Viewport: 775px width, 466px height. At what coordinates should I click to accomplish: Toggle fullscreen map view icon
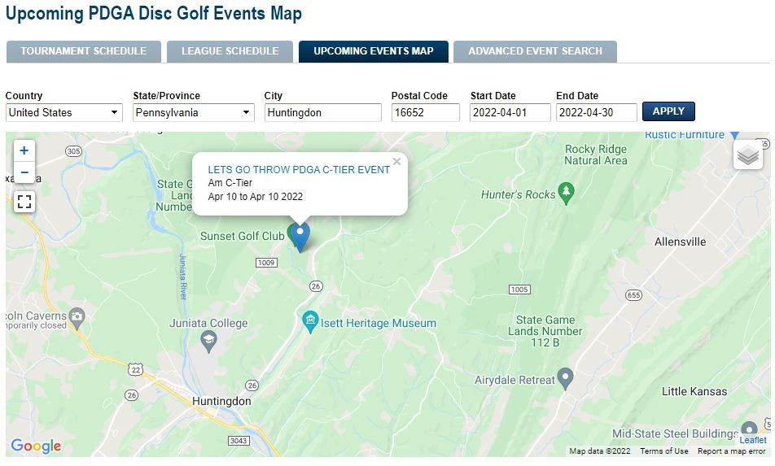24,202
